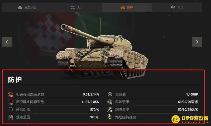Click the binoculars icon for 观察范围

point(11,117)
